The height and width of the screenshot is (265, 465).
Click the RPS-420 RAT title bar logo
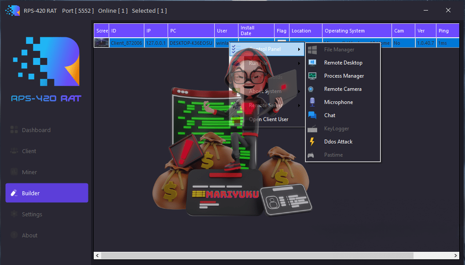pos(12,11)
